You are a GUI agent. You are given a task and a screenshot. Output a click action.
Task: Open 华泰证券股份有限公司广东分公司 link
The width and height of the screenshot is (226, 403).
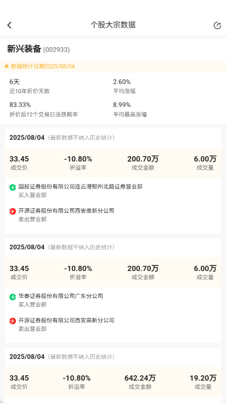click(x=61, y=296)
